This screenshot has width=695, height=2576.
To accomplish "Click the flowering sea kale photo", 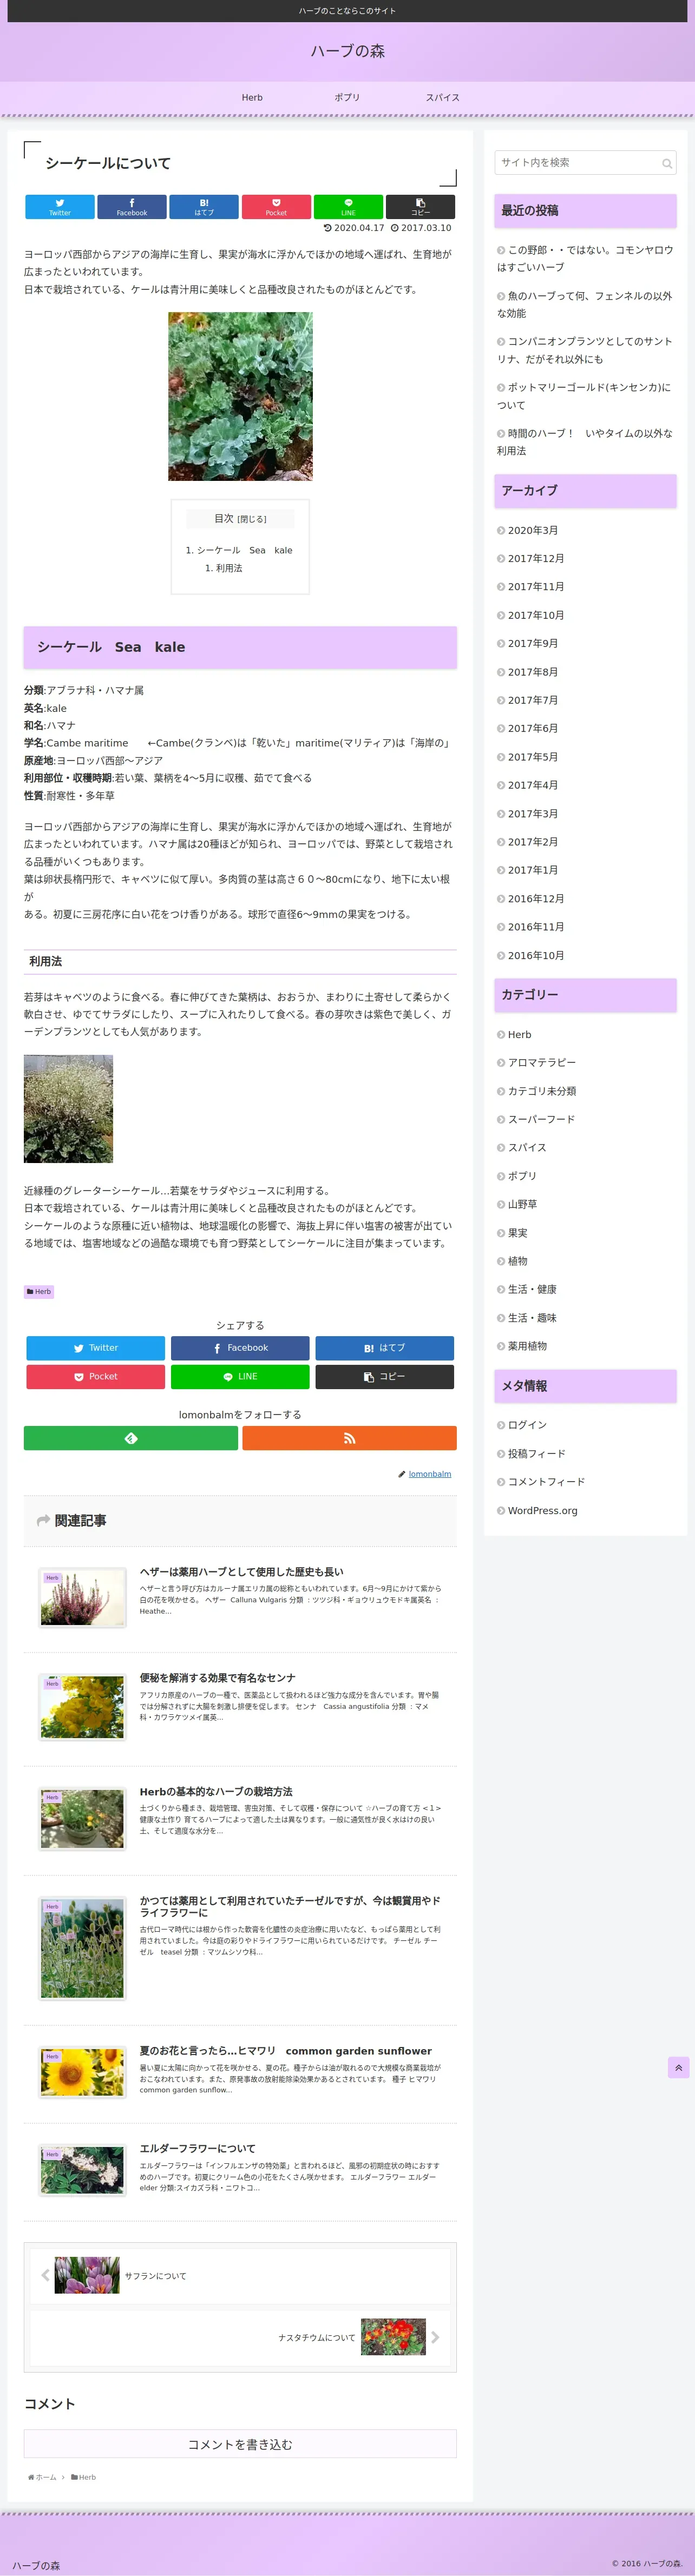I will coord(68,1109).
